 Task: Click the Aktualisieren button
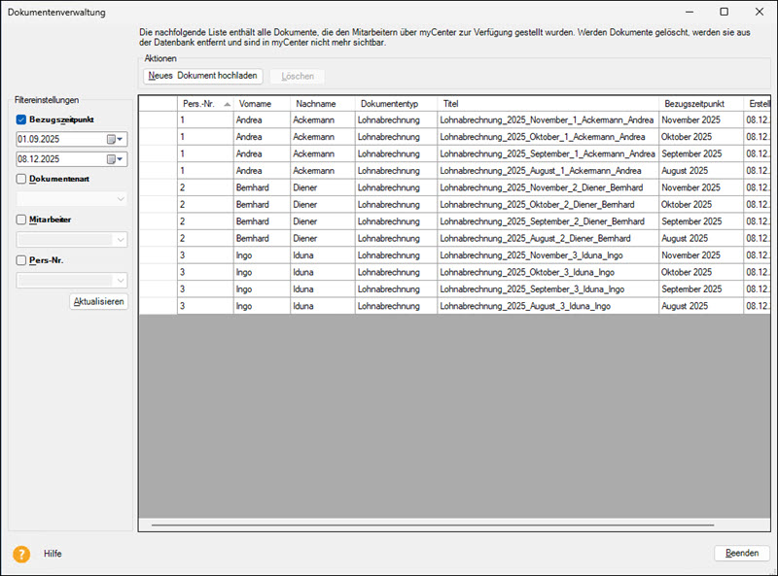[99, 301]
